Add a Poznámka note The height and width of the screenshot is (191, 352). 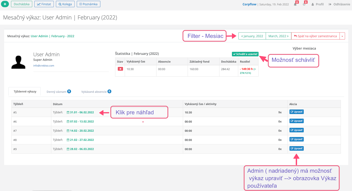pyautogui.click(x=88, y=4)
